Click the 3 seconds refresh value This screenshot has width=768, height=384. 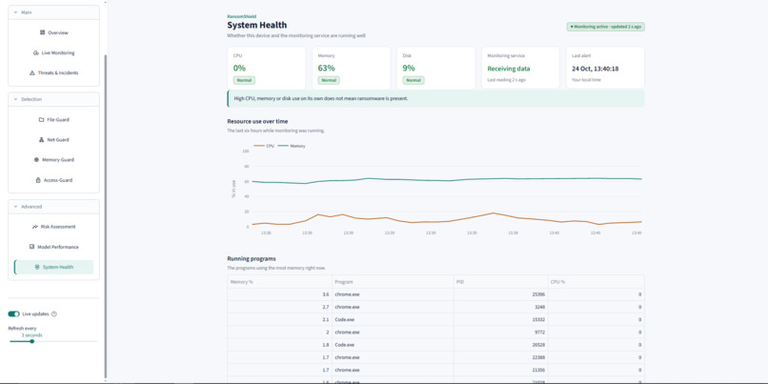31,335
